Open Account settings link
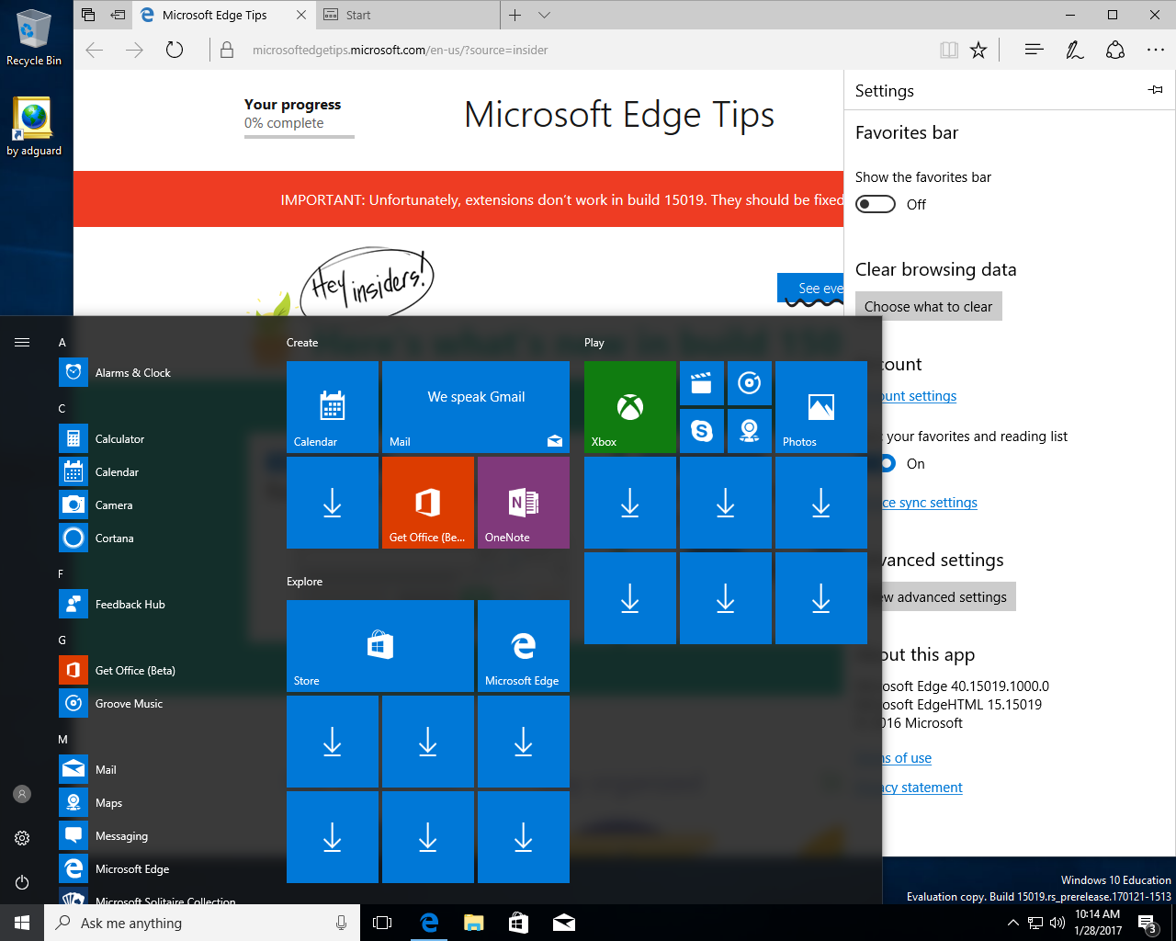The height and width of the screenshot is (941, 1176). [919, 396]
